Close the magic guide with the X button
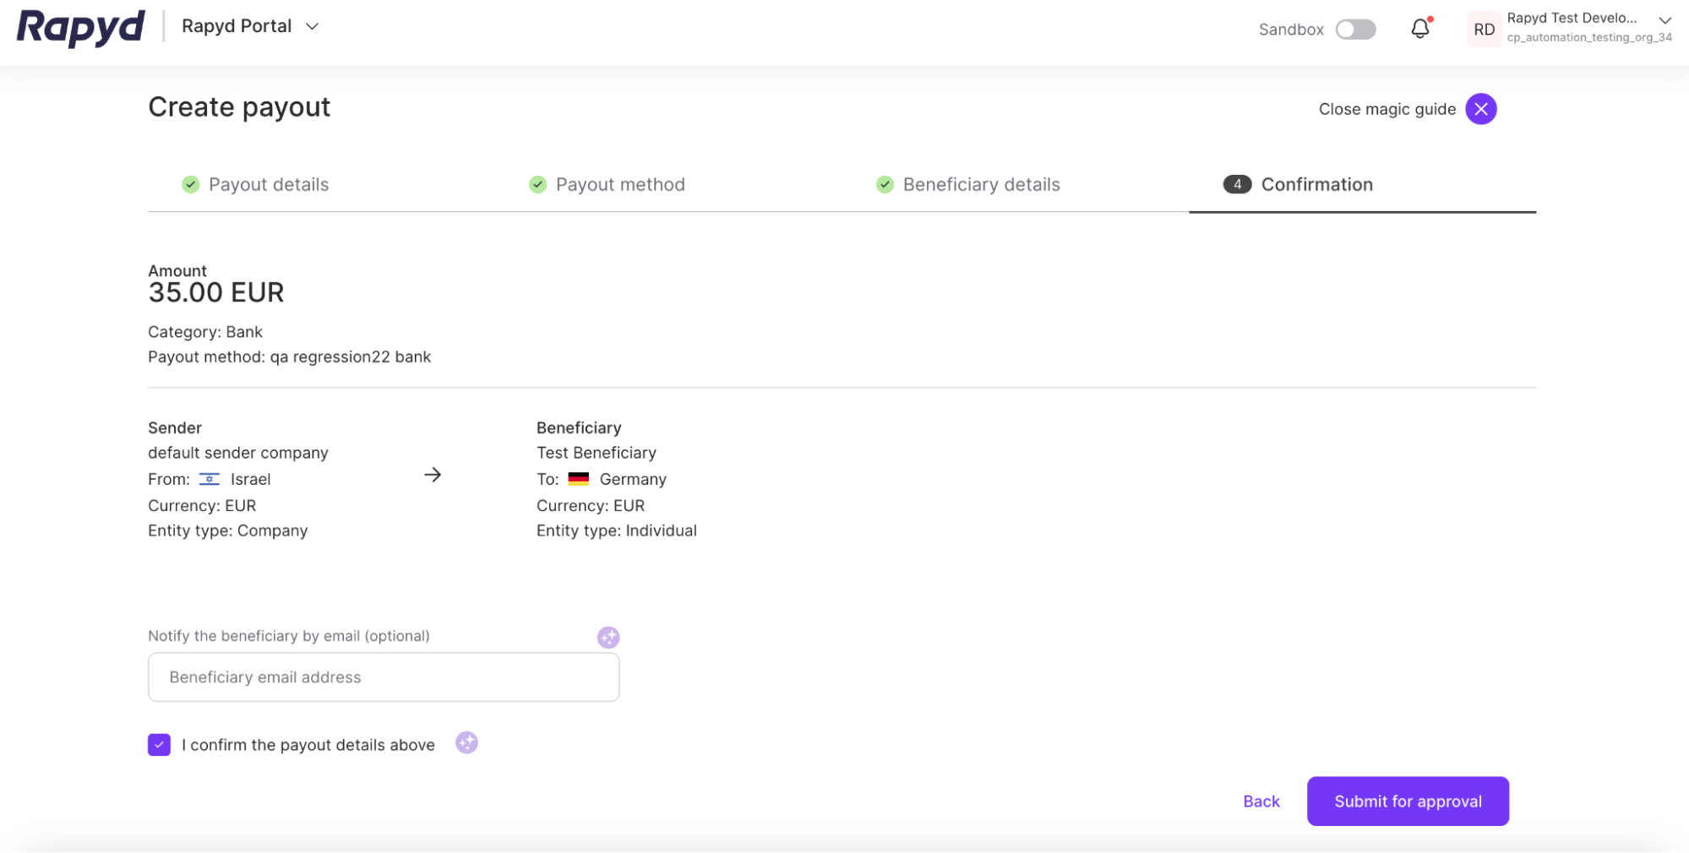Viewport: 1689px width, 853px height. [x=1480, y=108]
